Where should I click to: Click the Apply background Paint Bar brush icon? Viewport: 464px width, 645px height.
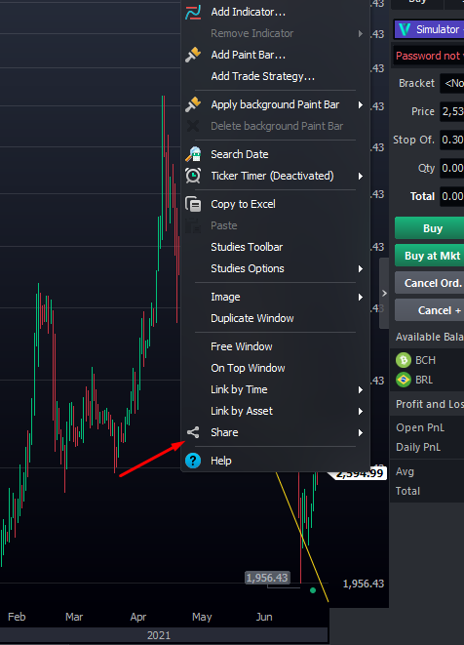(x=193, y=104)
